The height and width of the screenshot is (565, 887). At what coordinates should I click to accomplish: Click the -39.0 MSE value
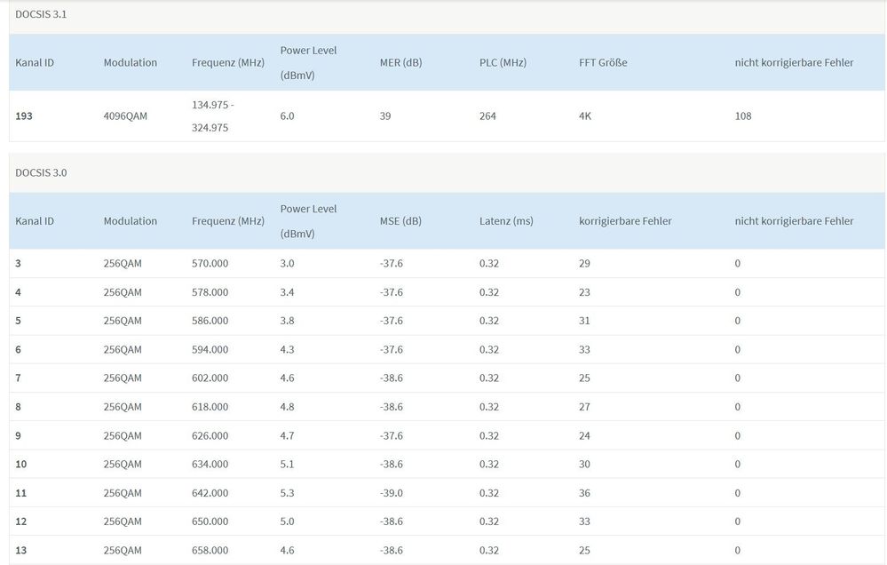click(391, 493)
